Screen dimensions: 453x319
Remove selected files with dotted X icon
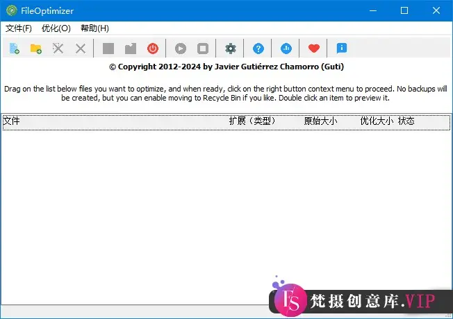click(x=58, y=49)
